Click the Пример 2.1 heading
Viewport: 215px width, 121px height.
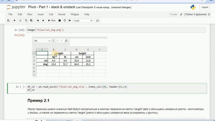coord(38,100)
